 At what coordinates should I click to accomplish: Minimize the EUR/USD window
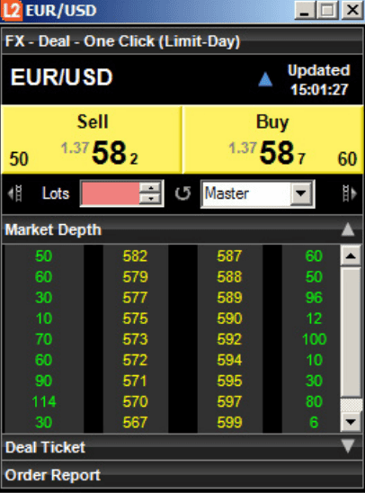coord(305,11)
